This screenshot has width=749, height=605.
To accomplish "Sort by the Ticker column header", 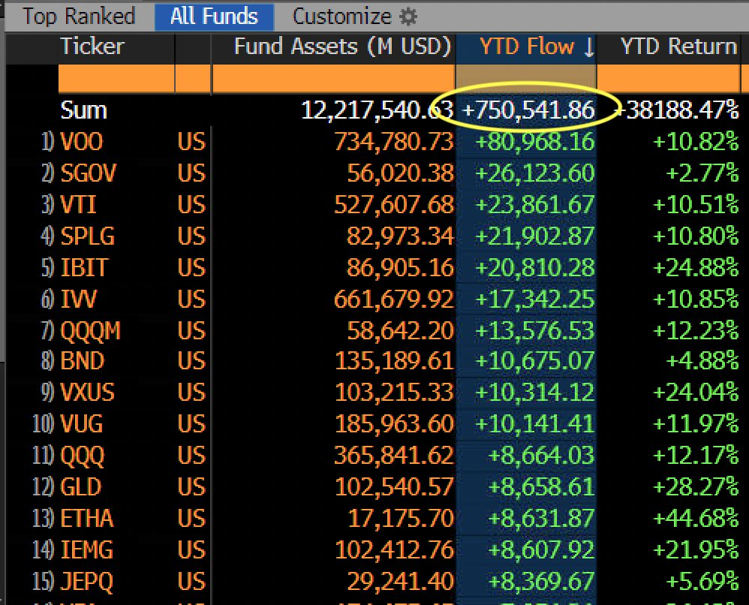I will click(92, 47).
